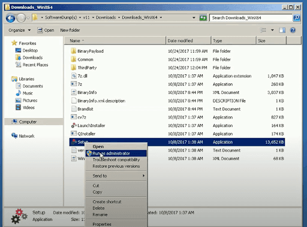Select the BinaryInfo XML file icon

(x=74, y=92)
